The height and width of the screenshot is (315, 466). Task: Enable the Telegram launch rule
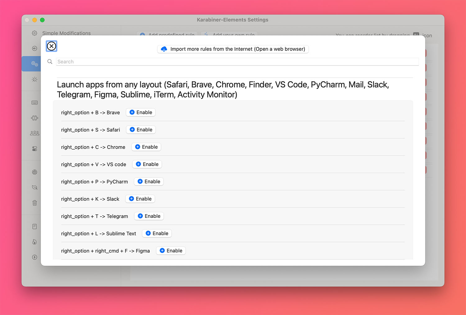[149, 216]
